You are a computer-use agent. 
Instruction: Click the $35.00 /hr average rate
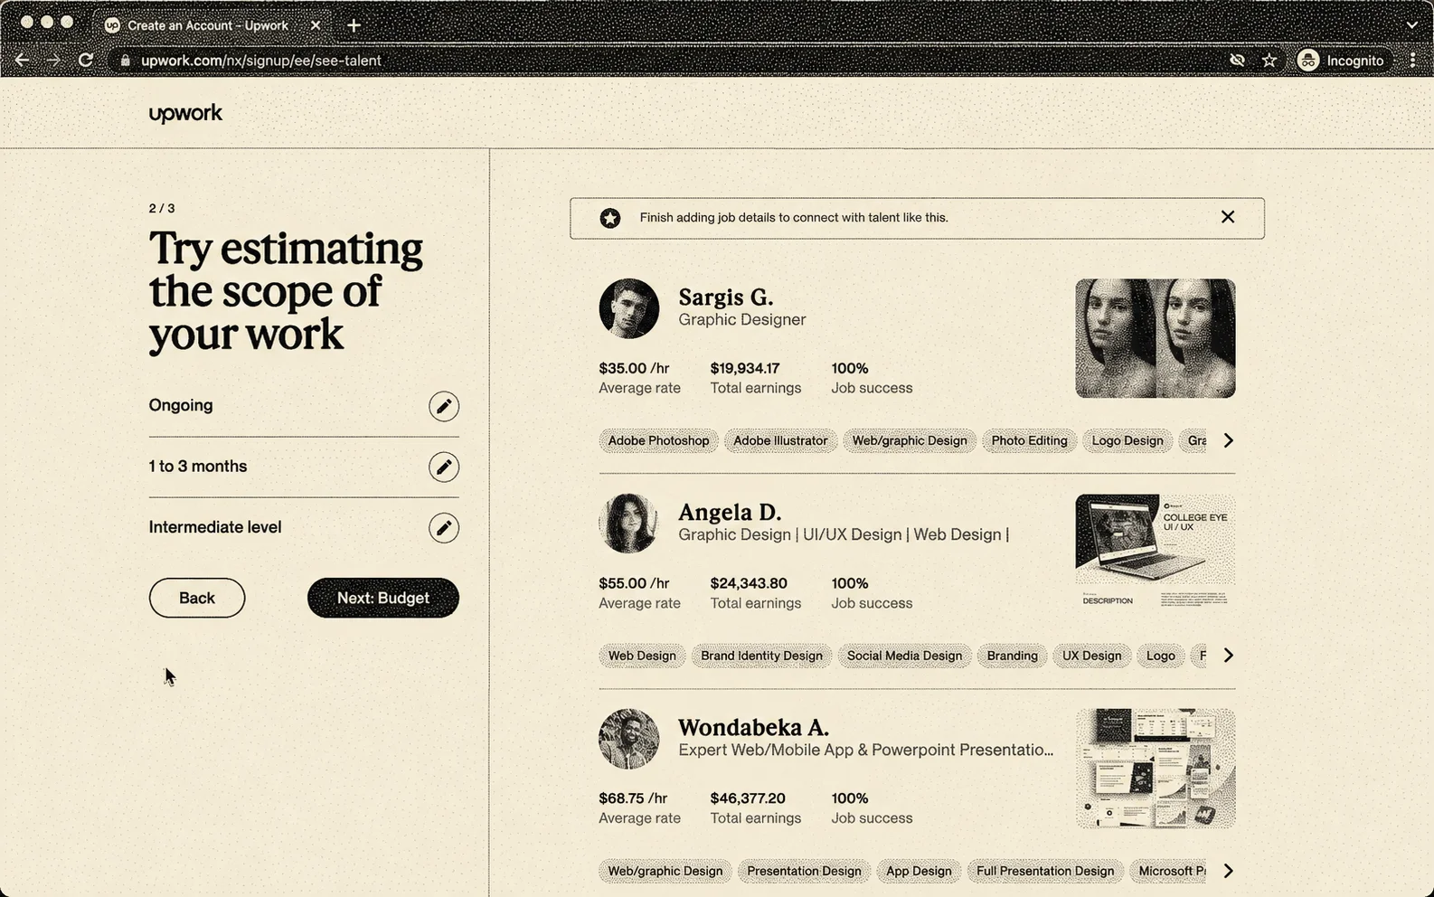pos(634,368)
